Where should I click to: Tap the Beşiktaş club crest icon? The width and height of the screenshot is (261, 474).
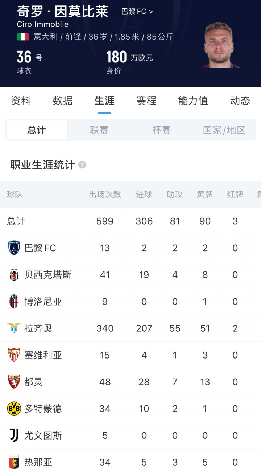14,275
